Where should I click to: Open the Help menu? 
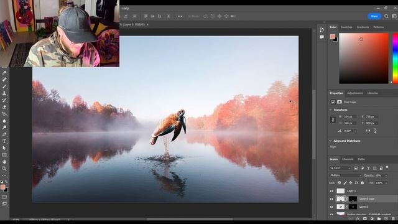(126, 8)
